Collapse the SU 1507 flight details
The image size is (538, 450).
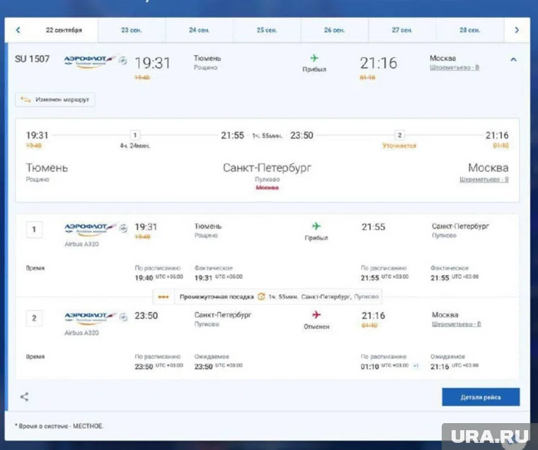click(x=513, y=59)
